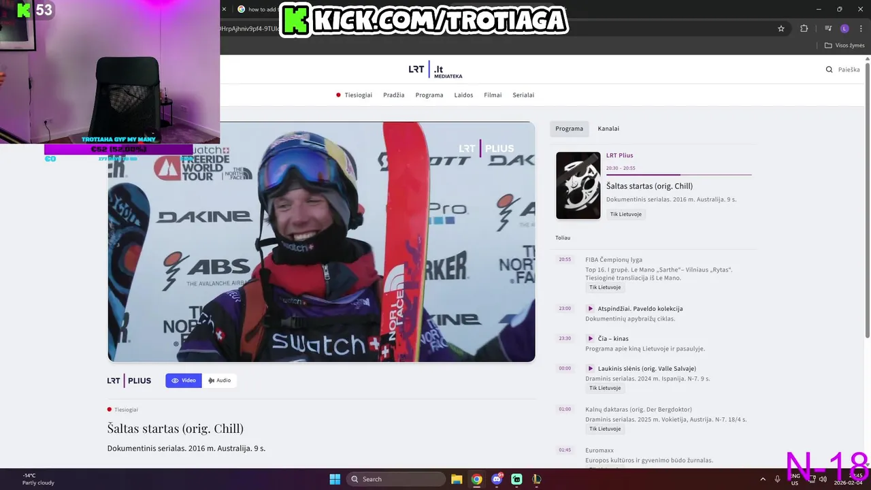This screenshot has height=490, width=871.
Task: Click Tik Lietuvoje tag under Šaltas startas
Action: click(625, 214)
